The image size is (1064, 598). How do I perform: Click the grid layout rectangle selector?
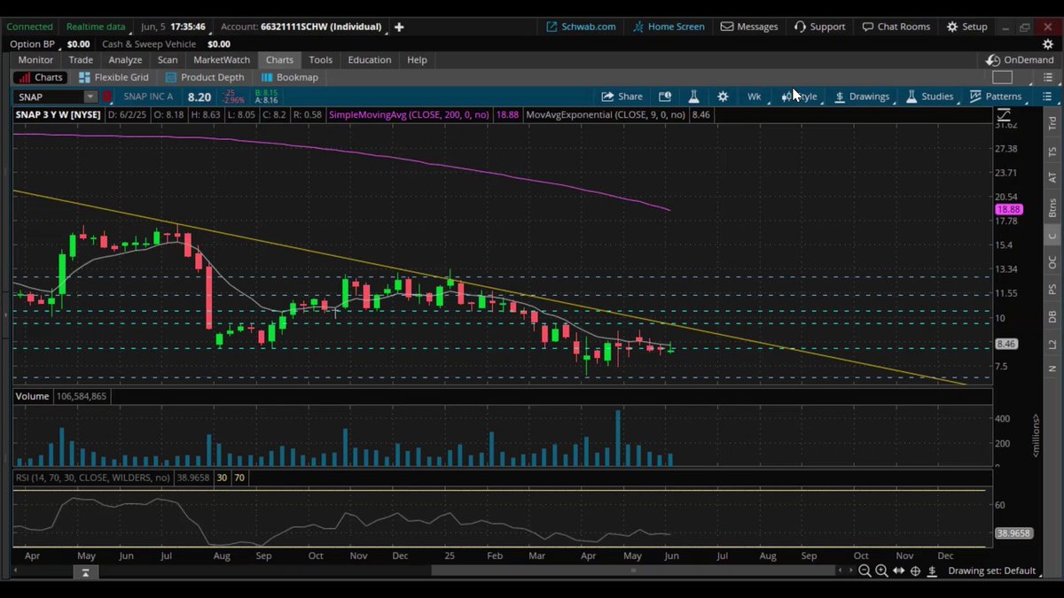point(1002,77)
